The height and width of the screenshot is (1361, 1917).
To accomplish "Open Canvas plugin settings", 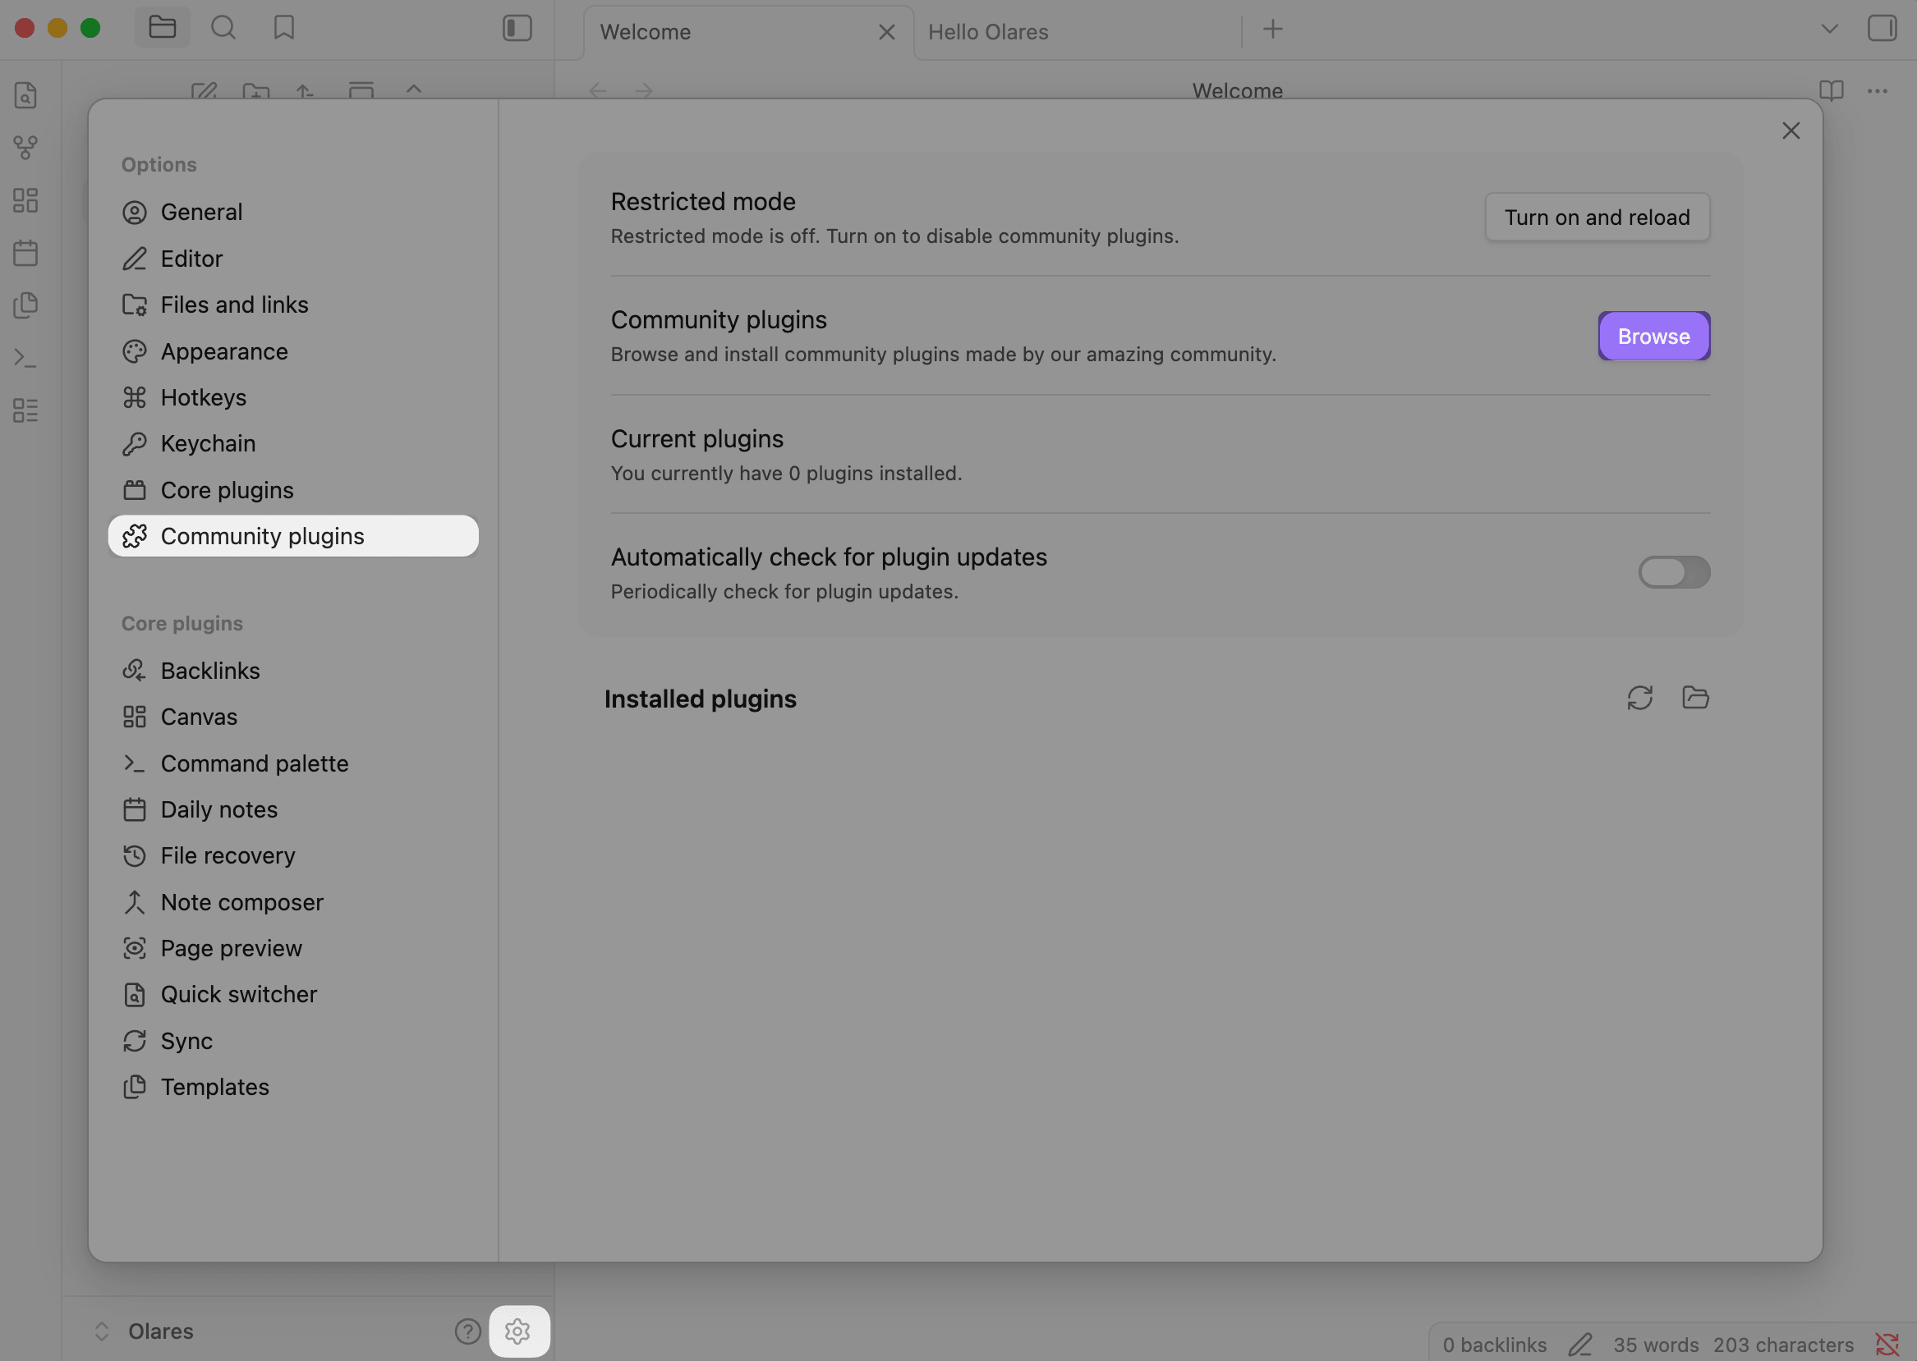I will click(x=293, y=717).
